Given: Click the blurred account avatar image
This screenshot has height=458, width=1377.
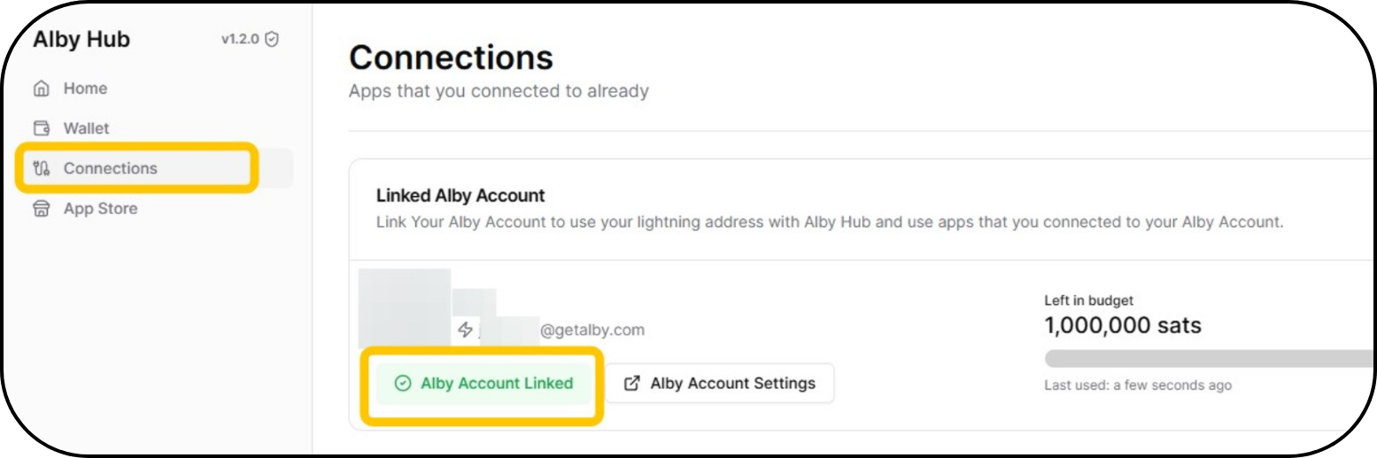Looking at the screenshot, I should [x=405, y=307].
